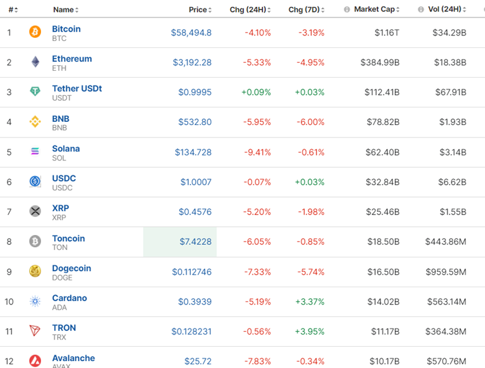Open the Cardano coin page link

pyautogui.click(x=69, y=298)
